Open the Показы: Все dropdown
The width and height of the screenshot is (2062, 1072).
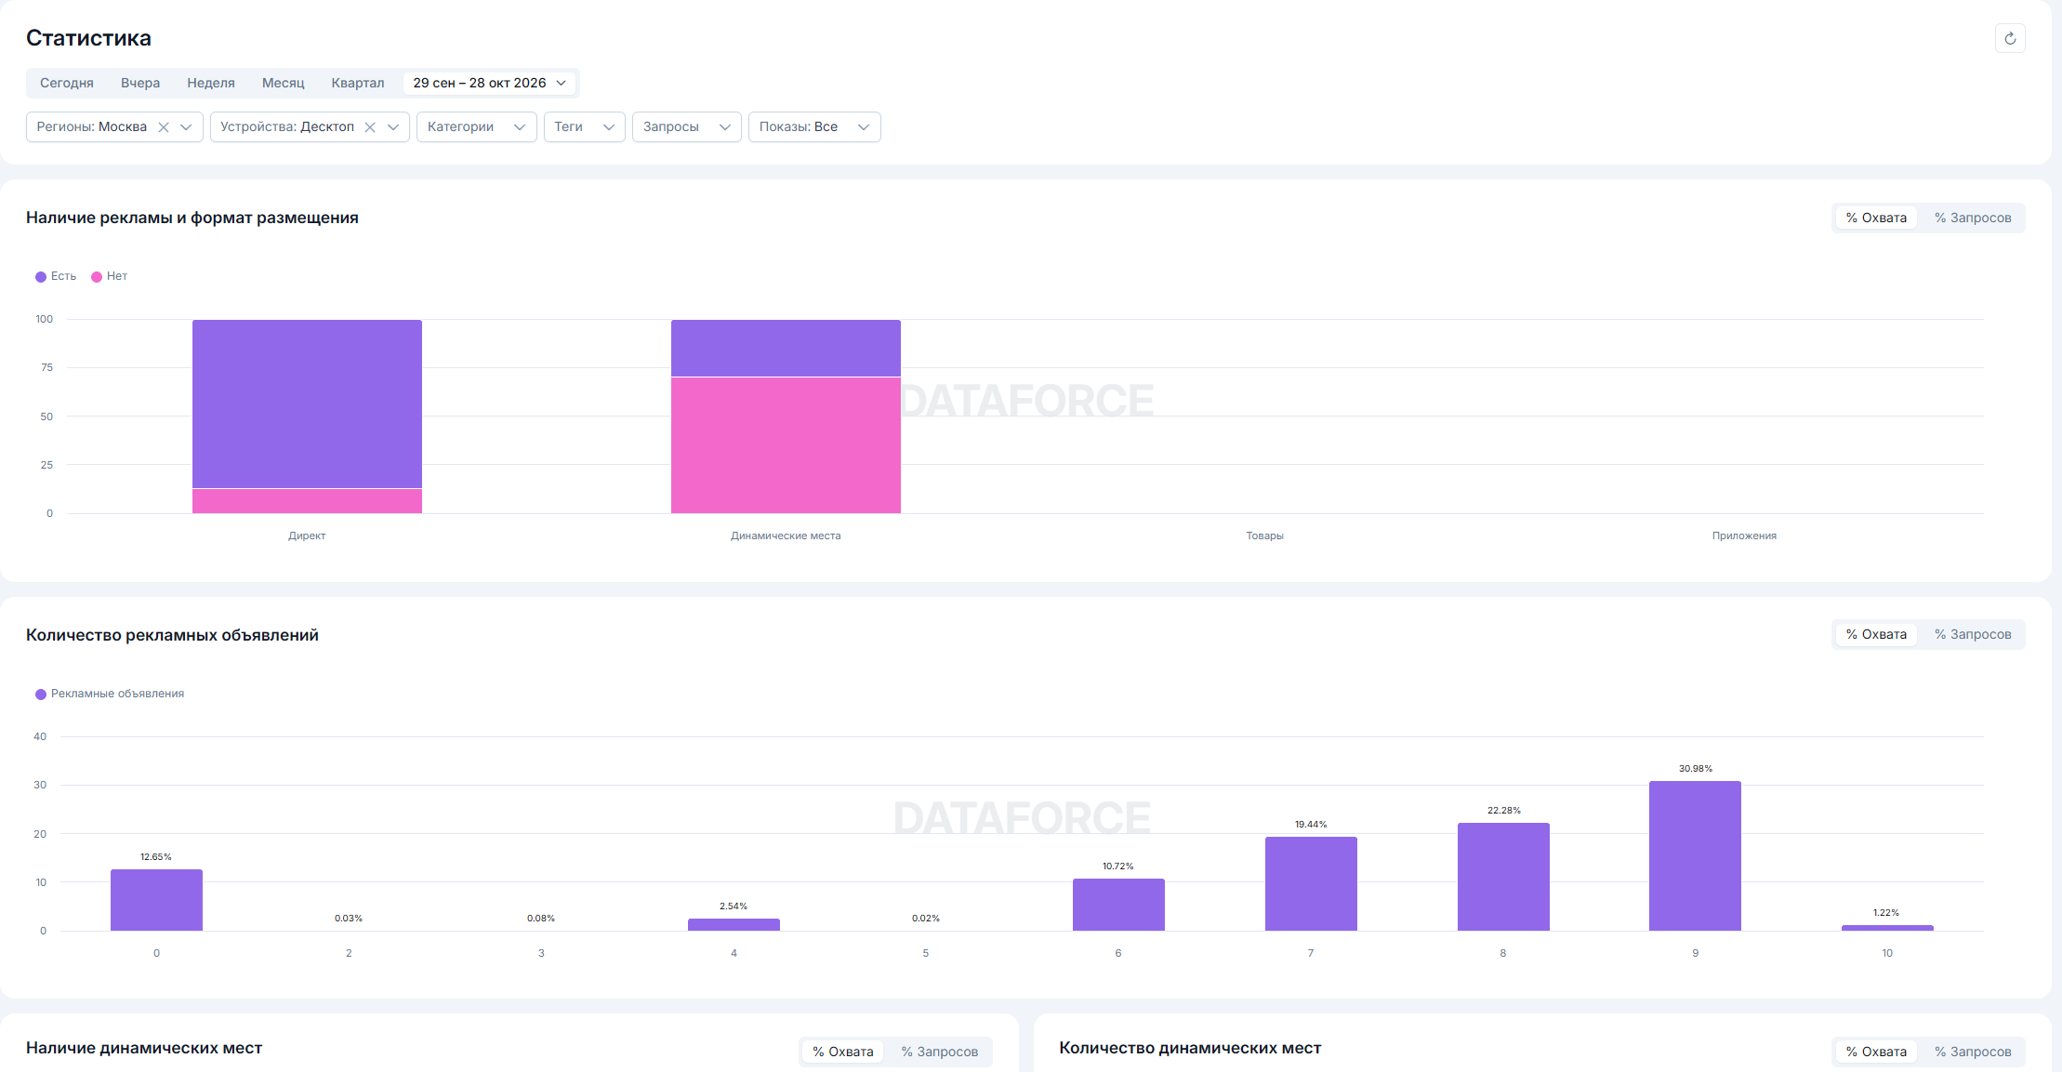(x=814, y=126)
